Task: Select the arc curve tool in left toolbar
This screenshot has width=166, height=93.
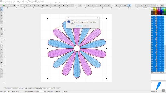Action: 2,59
